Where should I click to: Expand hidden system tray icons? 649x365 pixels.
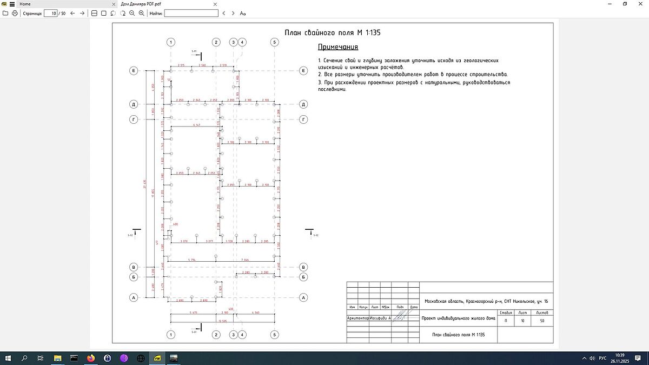tap(584, 358)
